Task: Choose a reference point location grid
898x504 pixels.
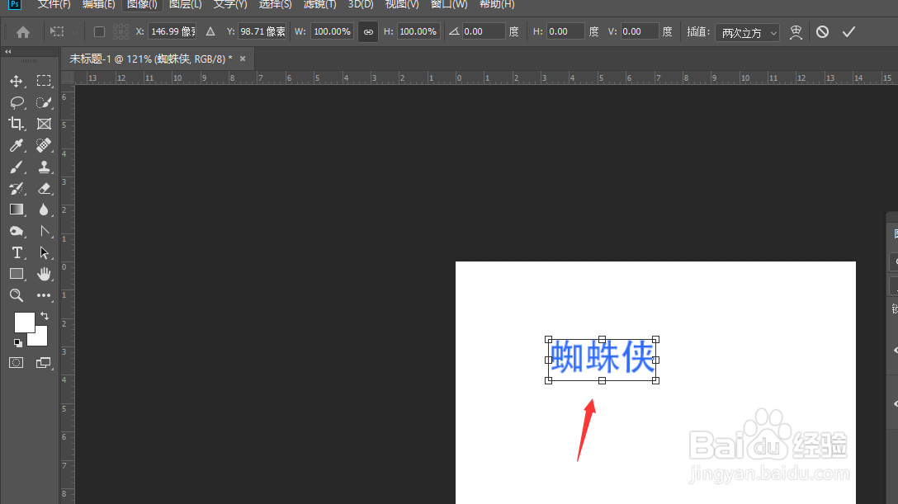Action: [121, 32]
